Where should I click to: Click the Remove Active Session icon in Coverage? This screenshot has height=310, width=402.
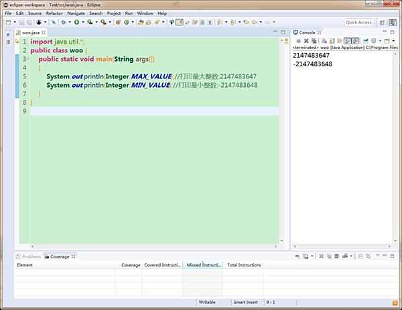[321, 256]
